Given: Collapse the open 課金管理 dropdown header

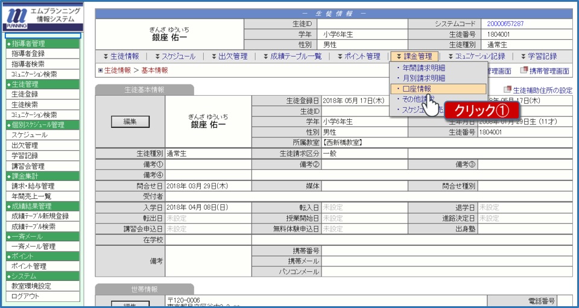Looking at the screenshot, I should (x=414, y=56).
